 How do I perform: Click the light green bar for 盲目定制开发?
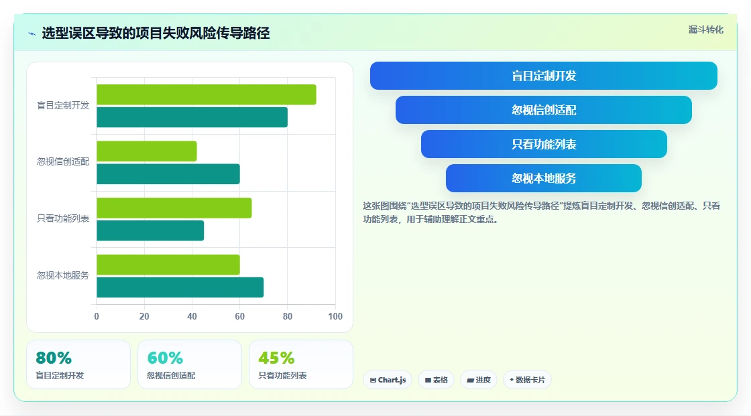point(207,94)
